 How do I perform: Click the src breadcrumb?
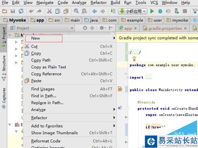tap(54, 20)
